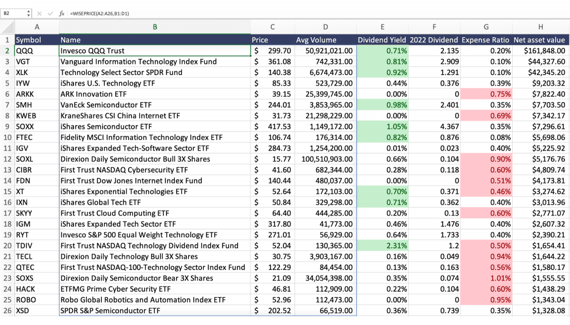Click the Avg Volume cell for SOXL

pyautogui.click(x=325, y=159)
